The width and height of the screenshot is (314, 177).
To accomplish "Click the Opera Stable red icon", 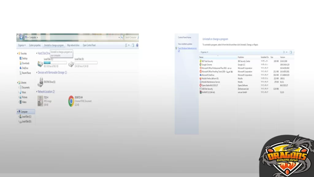I will click(200, 85).
